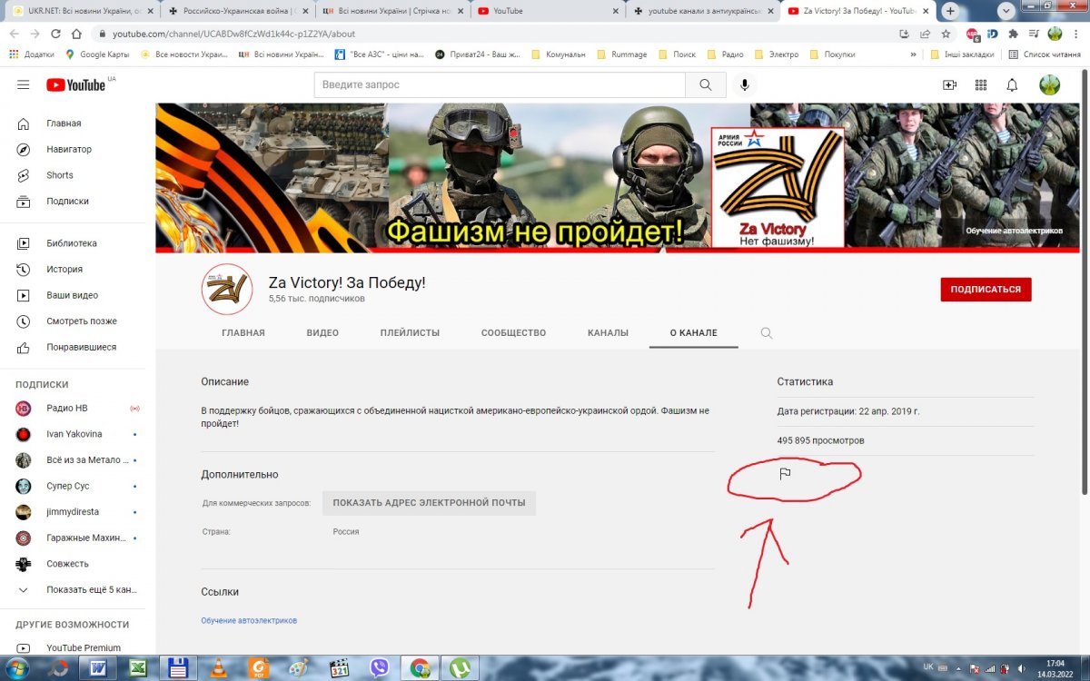Switch to ГЛАВНАЯ channel tab
This screenshot has height=681, width=1090.
pos(243,333)
